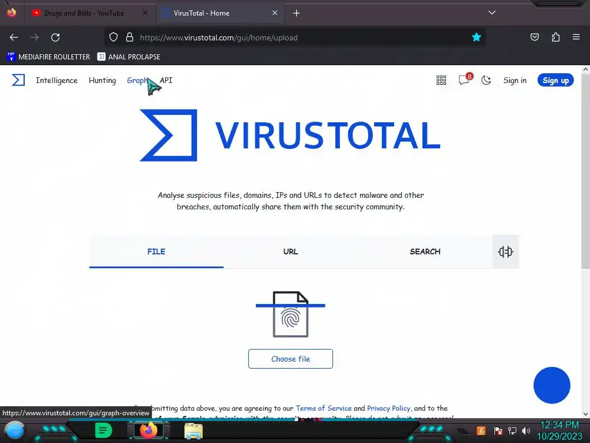Viewport: 590px width, 443px height.
Task: Reload the page with refresh icon
Action: (x=55, y=37)
